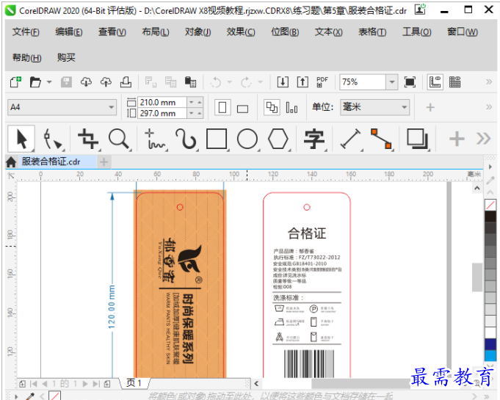Click the 购买 menu item
Viewport: 500px width, 400px height.
pos(66,58)
